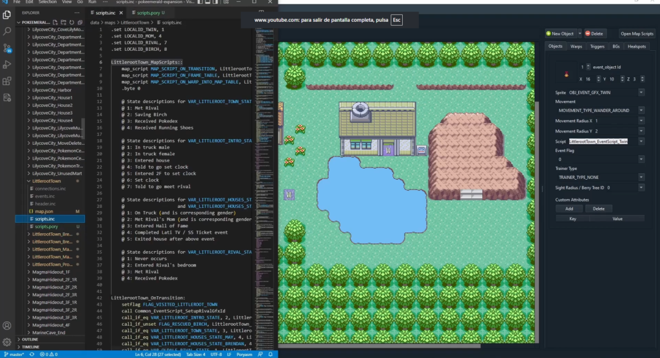The height and width of the screenshot is (358, 660).
Task: Click the New File icon in Explorer header
Action: [x=55, y=23]
